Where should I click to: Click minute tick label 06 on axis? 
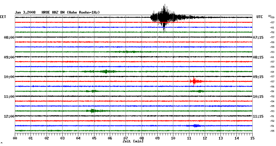[x=110, y=138]
